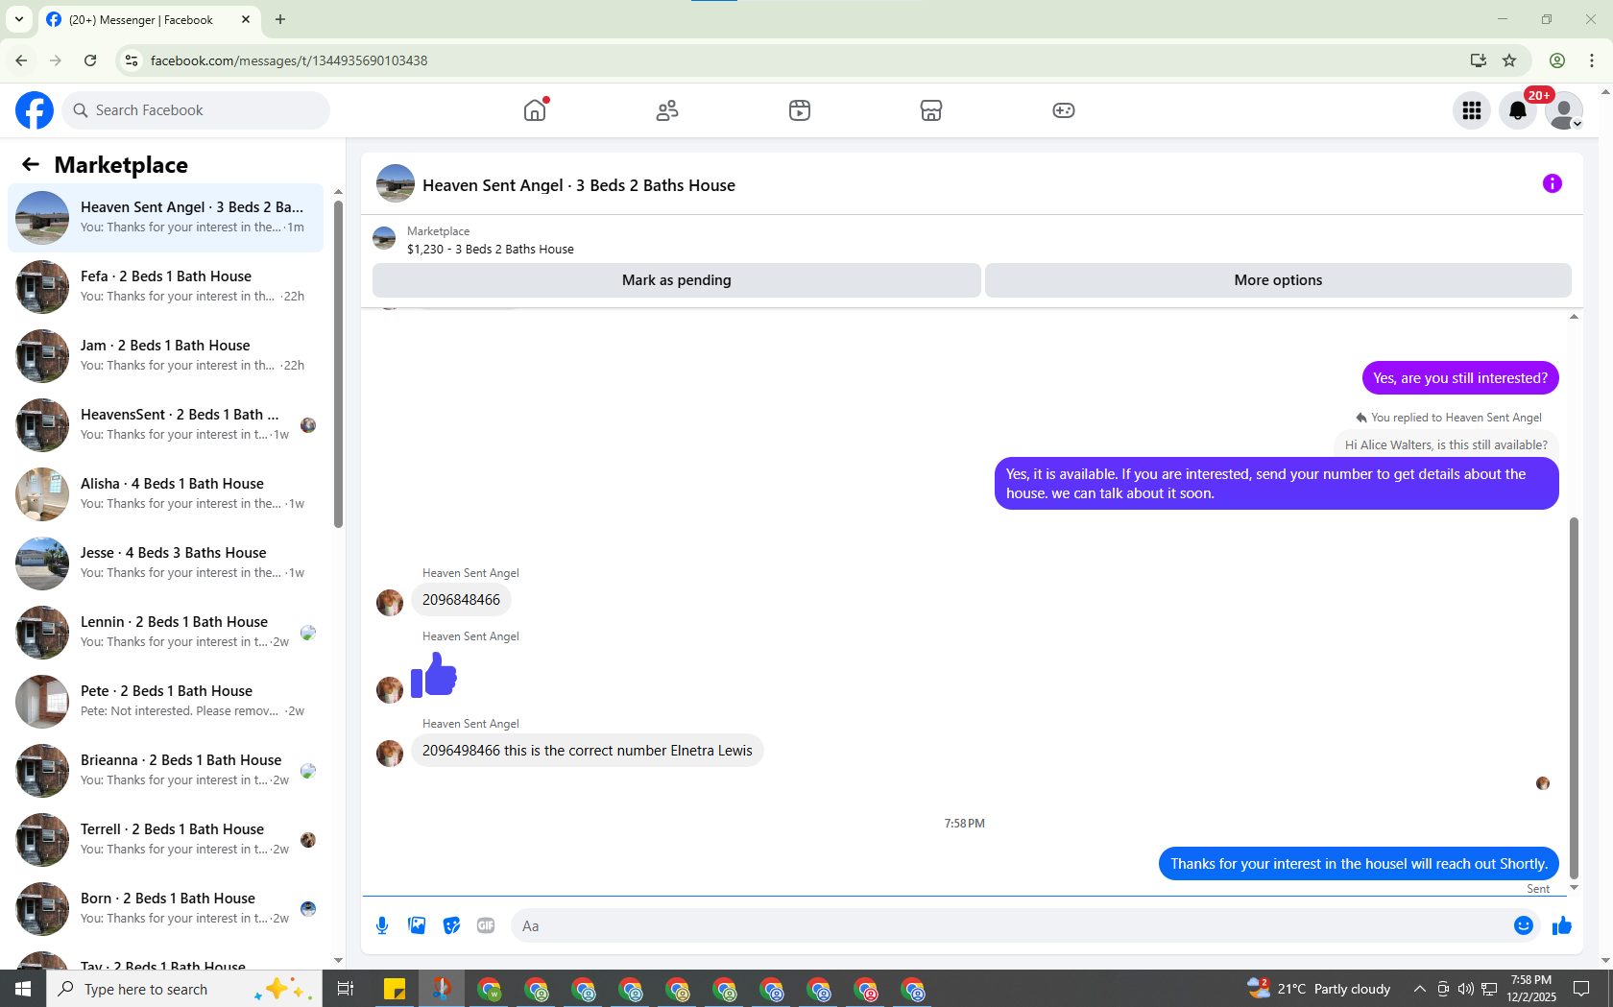Click the 'Yes, are you still interested?' message
This screenshot has width=1613, height=1007.
(x=1460, y=378)
